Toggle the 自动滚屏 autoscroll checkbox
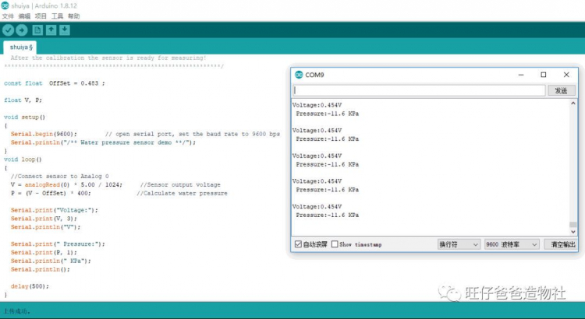 pos(298,244)
